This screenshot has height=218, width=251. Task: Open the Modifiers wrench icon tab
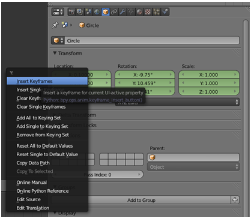pyautogui.click(x=122, y=12)
